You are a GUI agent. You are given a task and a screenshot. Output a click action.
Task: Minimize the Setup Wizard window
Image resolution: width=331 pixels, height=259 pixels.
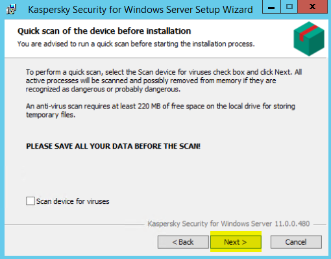pos(271,7)
